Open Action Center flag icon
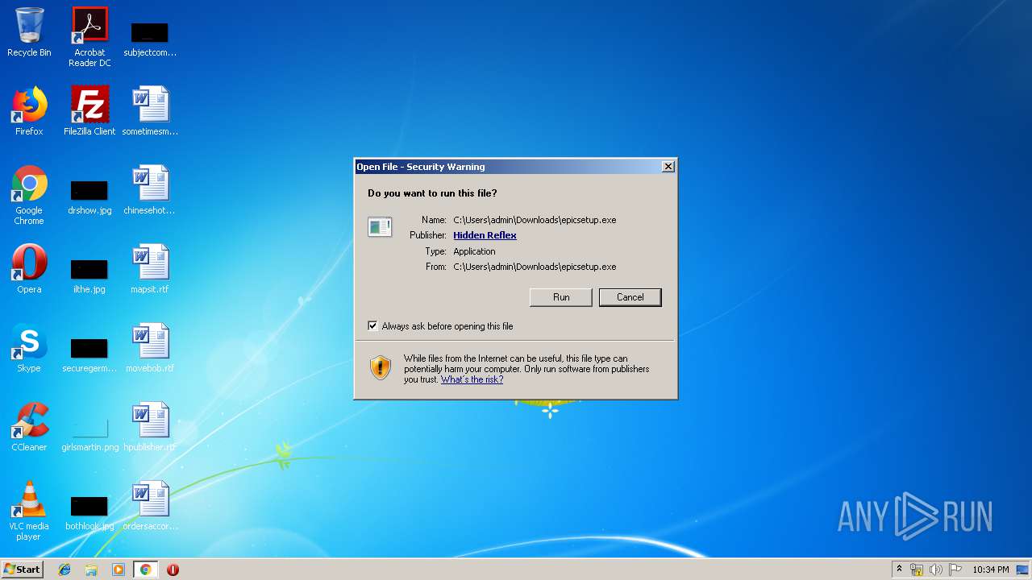Screen dimensions: 1032x580 click(955, 570)
